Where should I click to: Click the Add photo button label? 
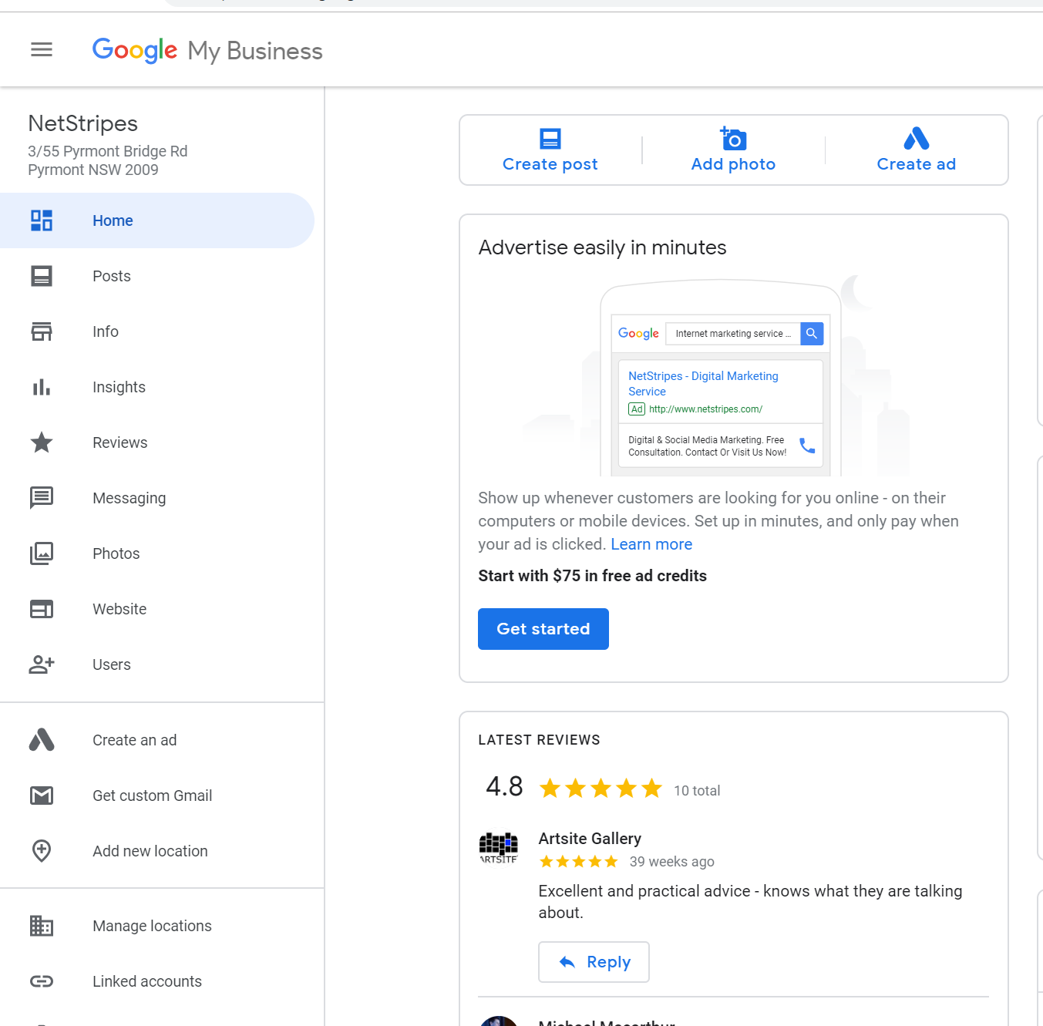click(733, 164)
